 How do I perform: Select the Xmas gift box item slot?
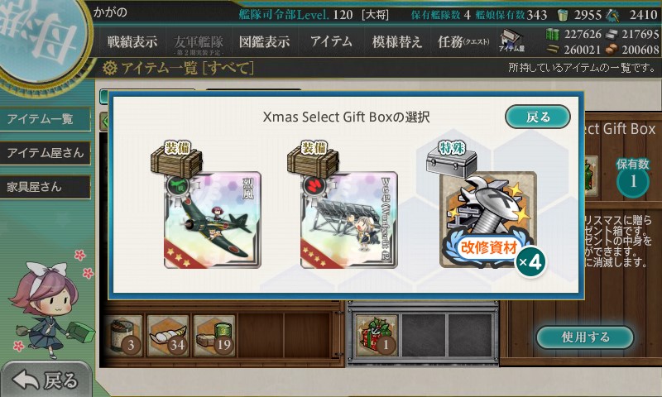[377, 336]
